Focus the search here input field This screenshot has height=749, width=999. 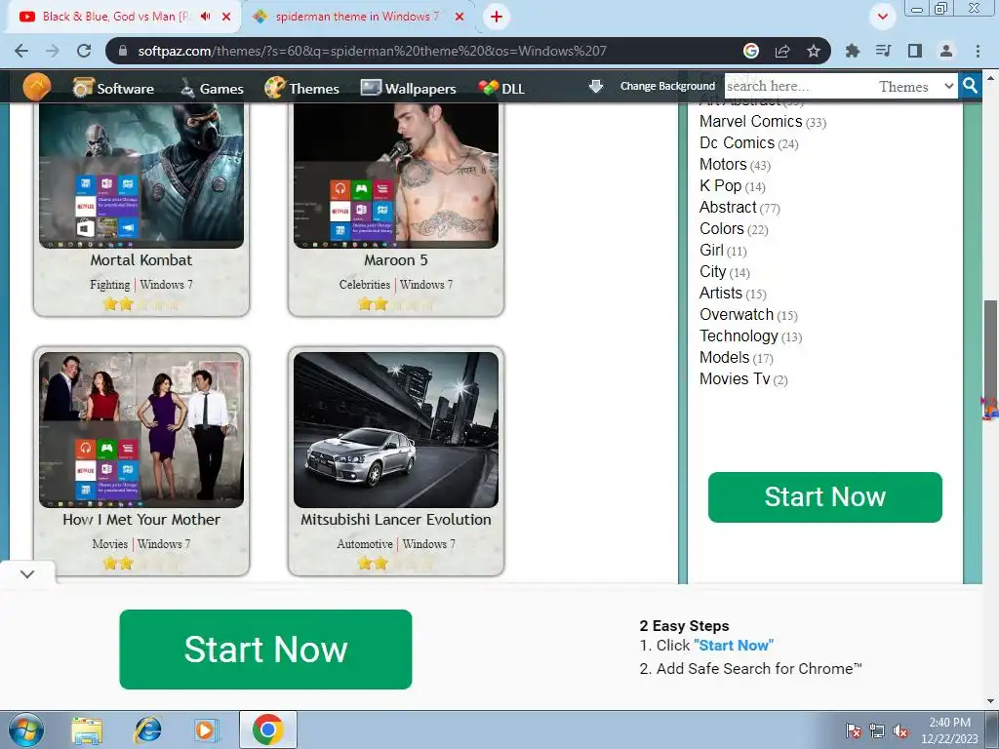point(800,86)
